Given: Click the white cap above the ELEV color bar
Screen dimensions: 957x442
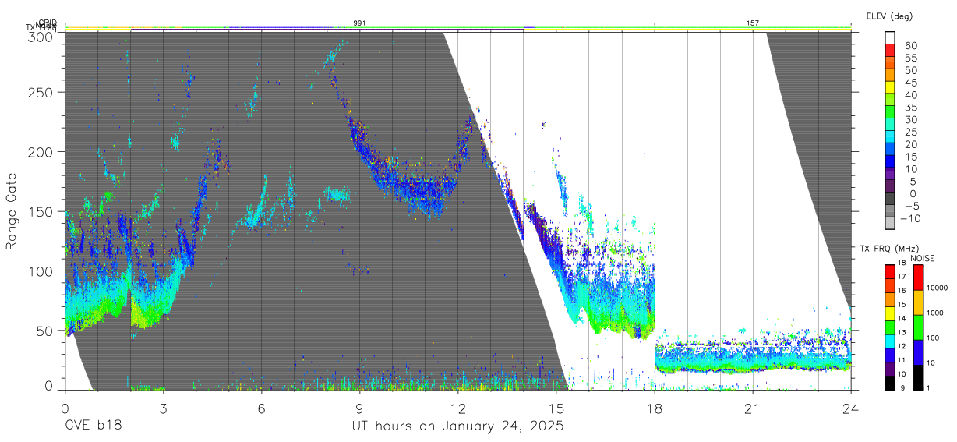Looking at the screenshot, I should (890, 38).
